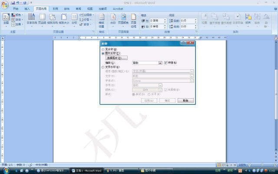Open page Orientation (纸张方向) options

pos(53,20)
